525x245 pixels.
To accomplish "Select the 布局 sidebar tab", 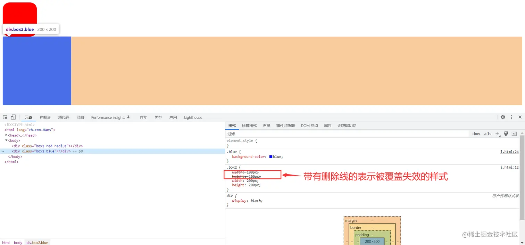I will [x=266, y=126].
